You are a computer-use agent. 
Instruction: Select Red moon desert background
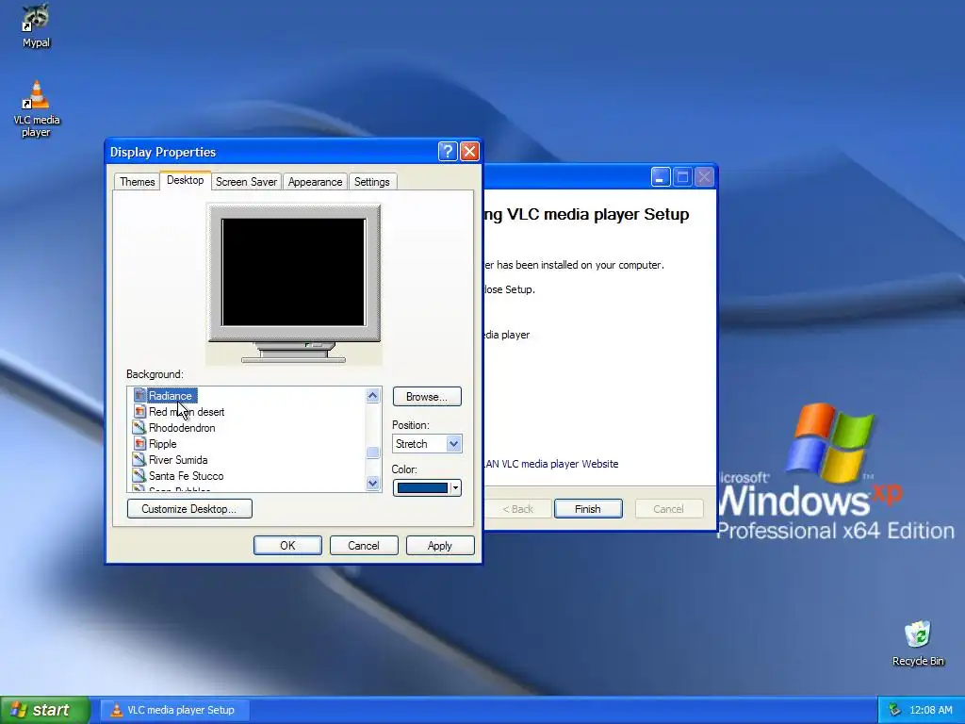(187, 411)
